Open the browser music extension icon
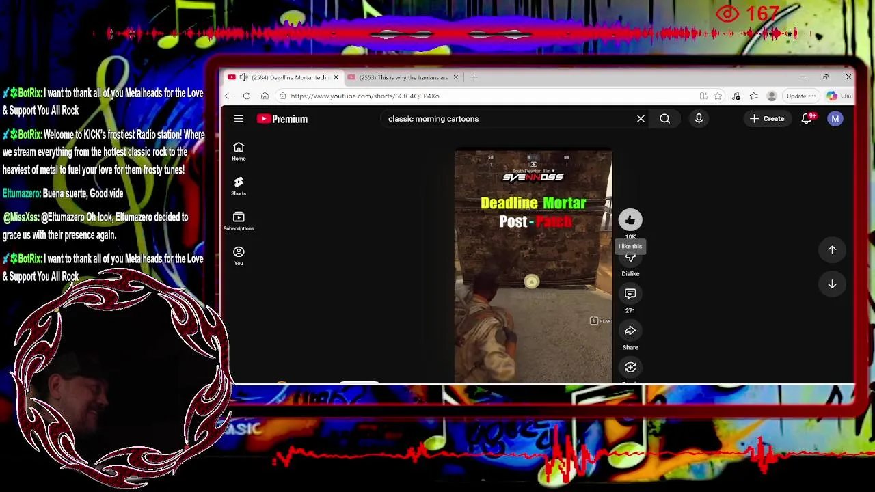Image resolution: width=875 pixels, height=492 pixels. tap(736, 96)
